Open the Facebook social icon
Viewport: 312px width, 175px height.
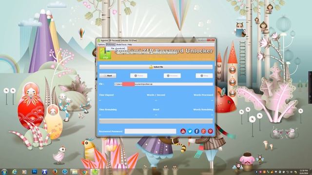pos(196,131)
